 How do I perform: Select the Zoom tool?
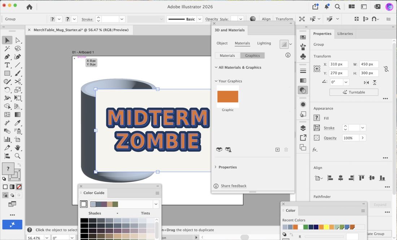click(17, 156)
